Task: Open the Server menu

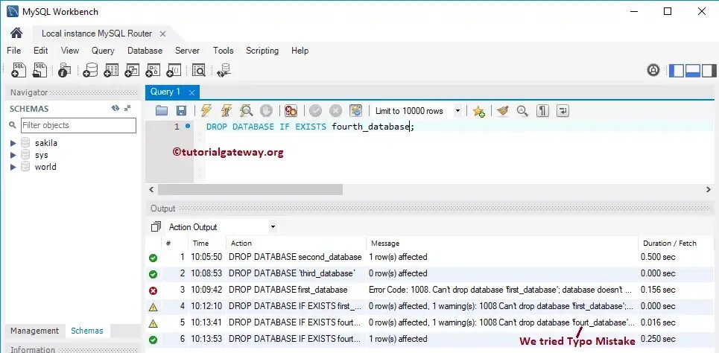Action: pos(187,51)
